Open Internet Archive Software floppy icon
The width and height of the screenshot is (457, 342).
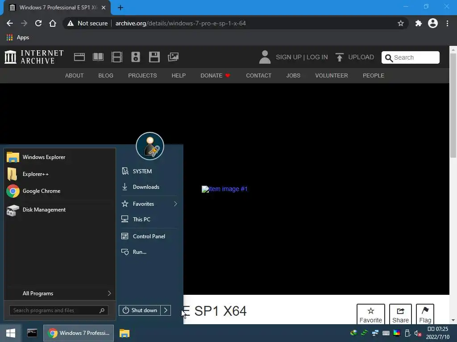[x=154, y=57]
